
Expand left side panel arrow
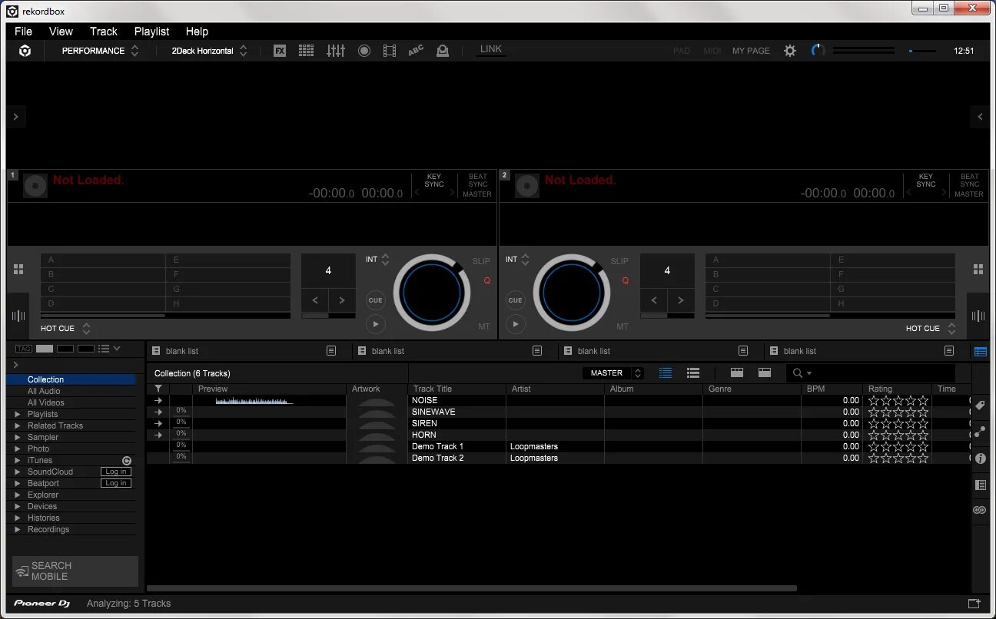tap(16, 117)
